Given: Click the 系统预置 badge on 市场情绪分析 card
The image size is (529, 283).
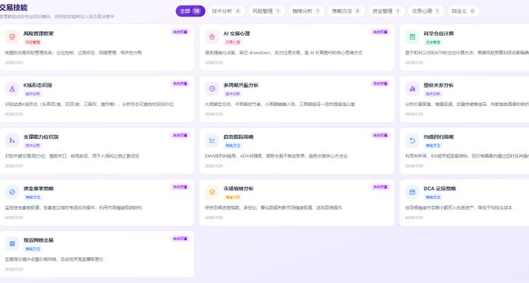Looking at the screenshot, I should (380, 187).
